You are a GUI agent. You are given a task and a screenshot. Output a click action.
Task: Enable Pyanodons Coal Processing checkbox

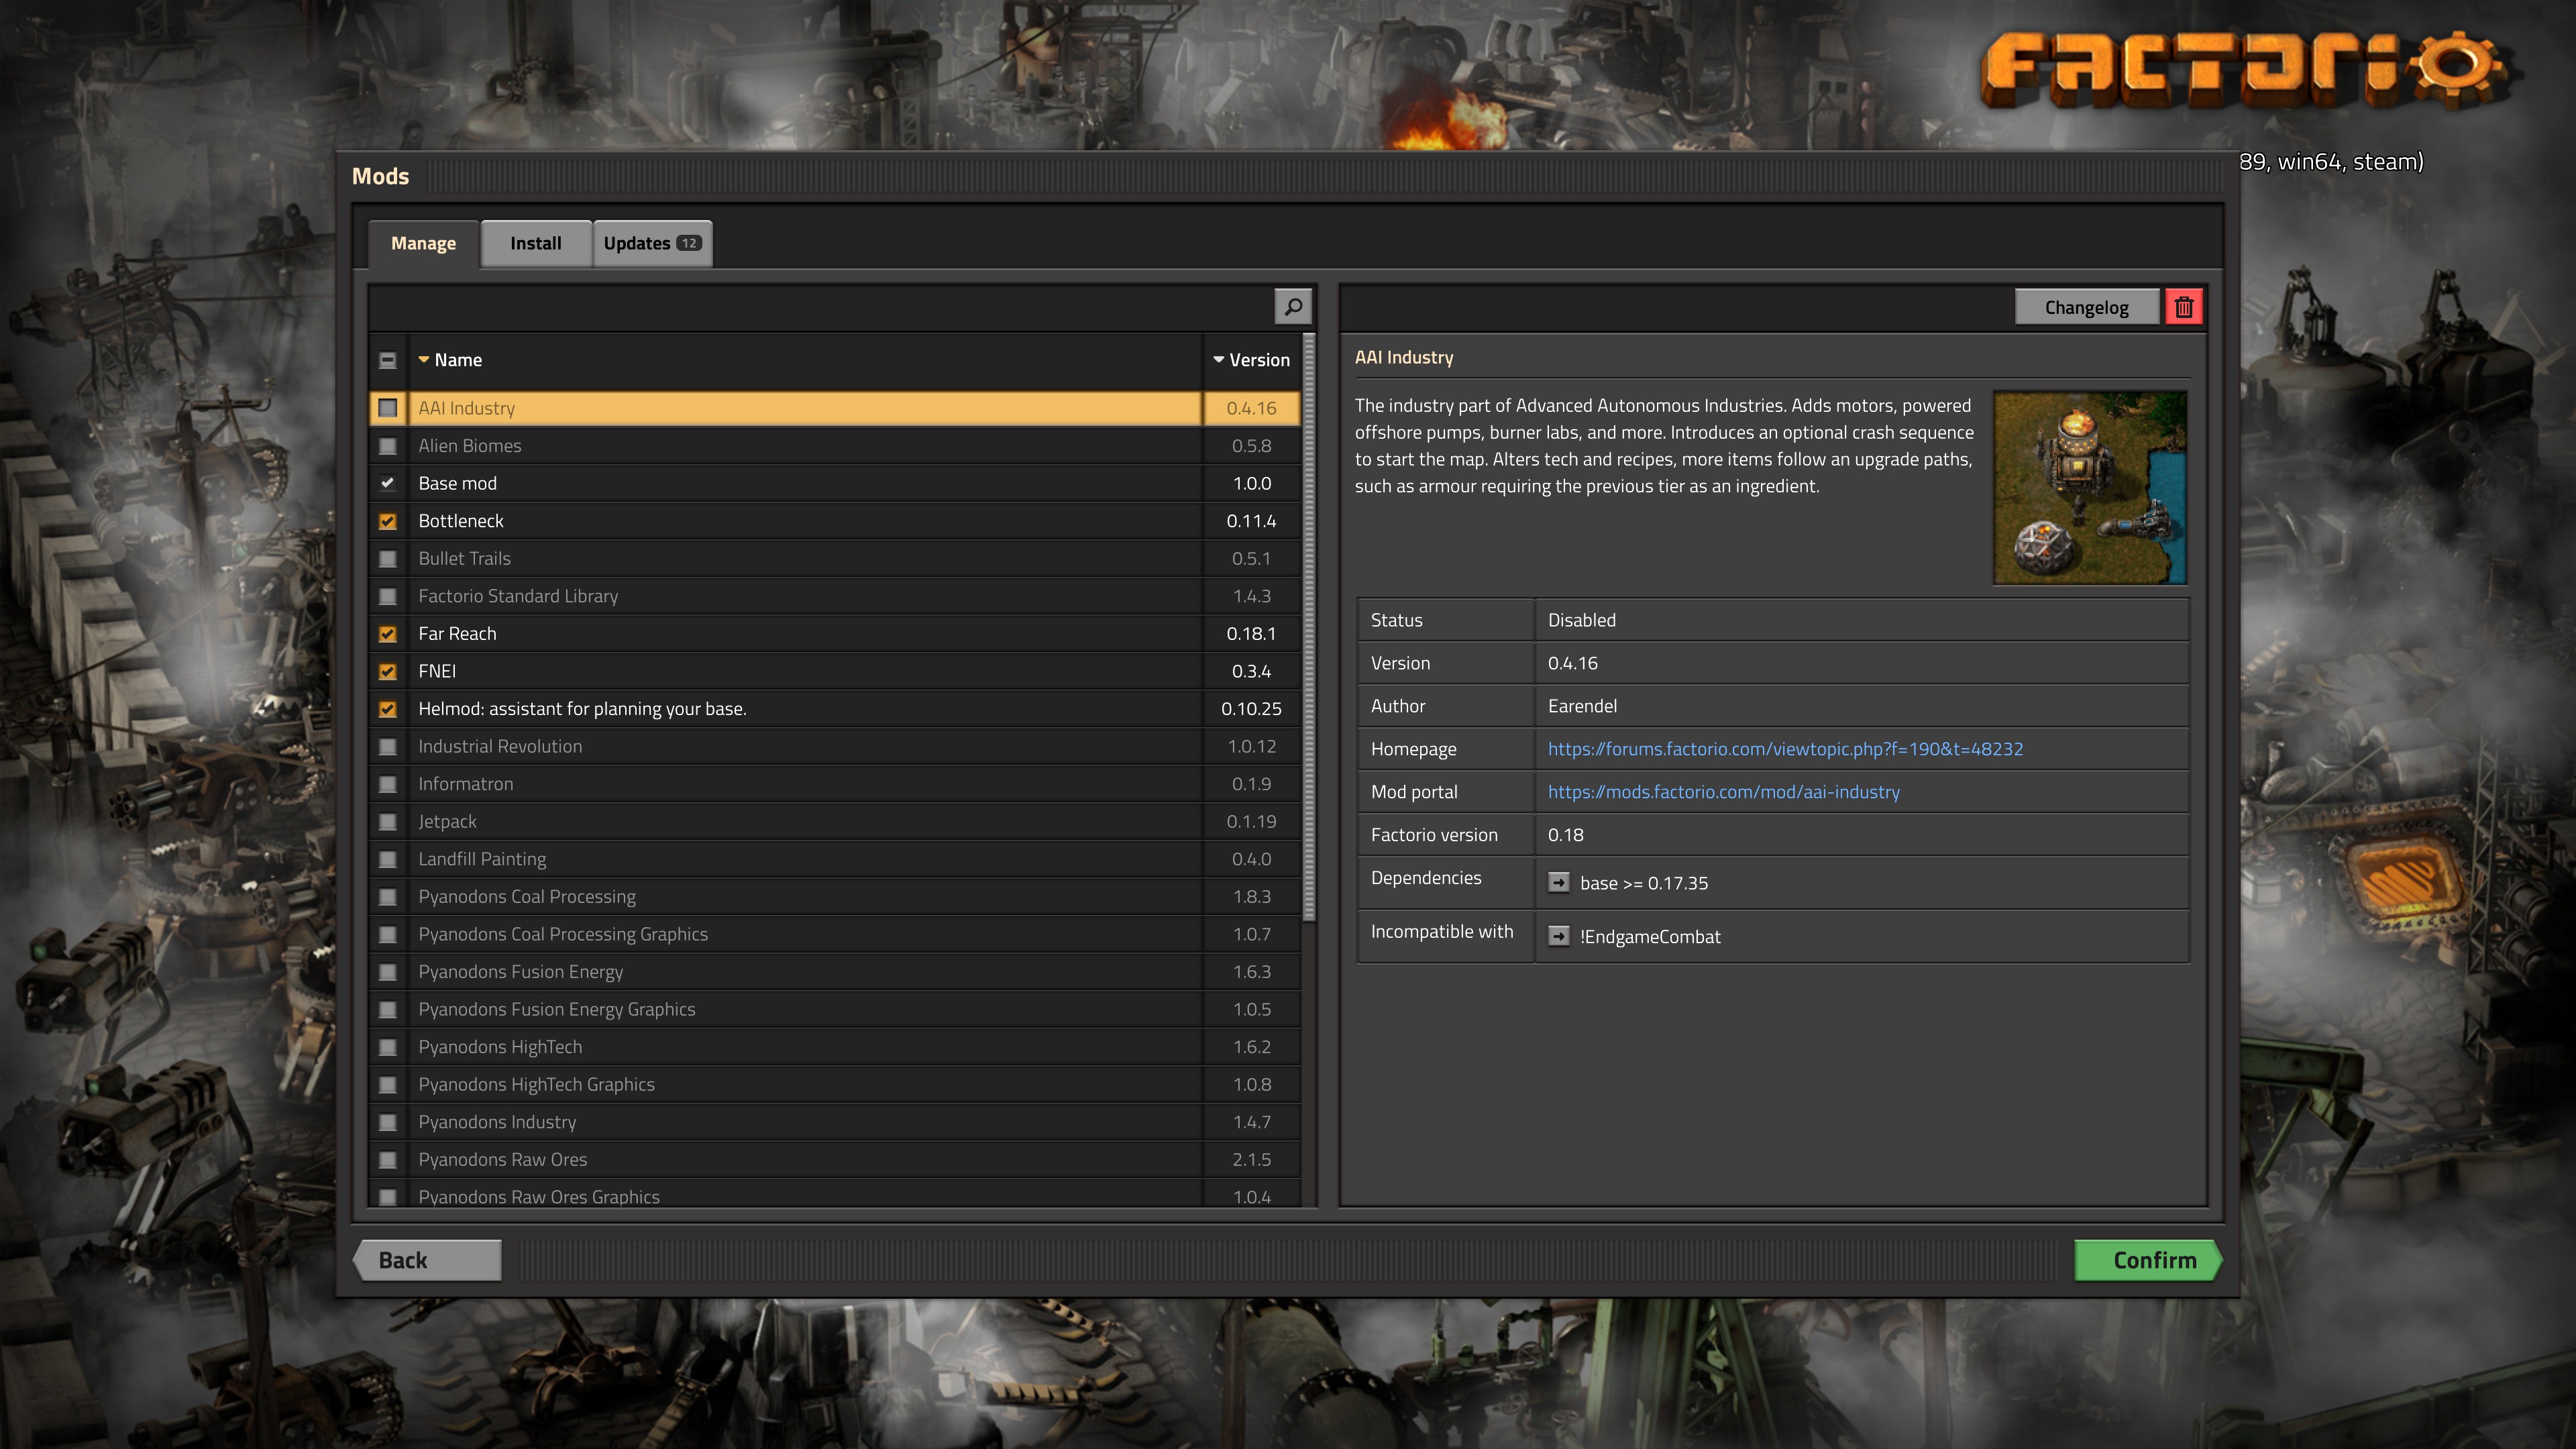click(388, 897)
